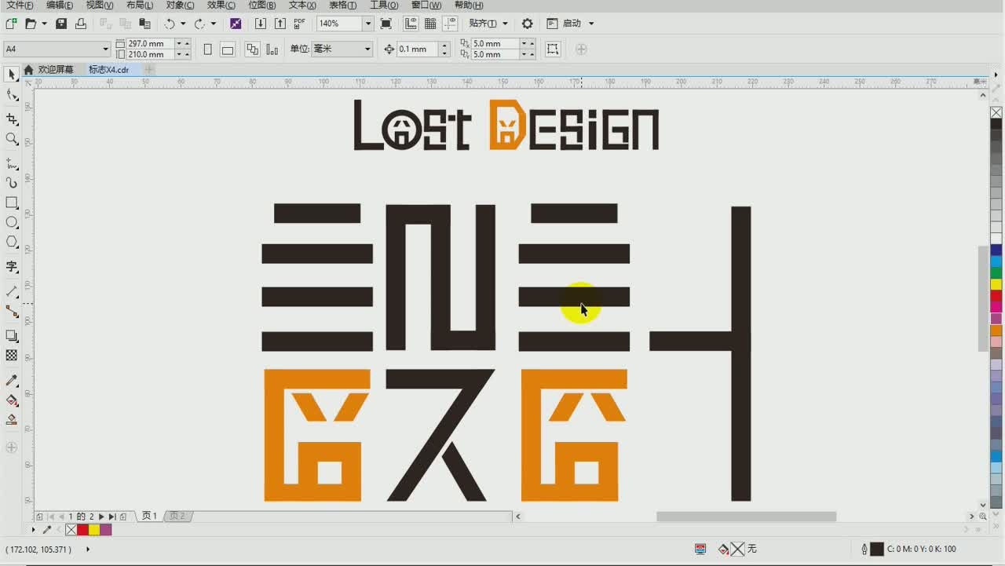Expand the Undo history dropdown arrow
This screenshot has height=566, width=1005.
[183, 24]
